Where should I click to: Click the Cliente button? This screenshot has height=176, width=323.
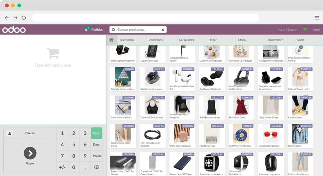[30, 133]
